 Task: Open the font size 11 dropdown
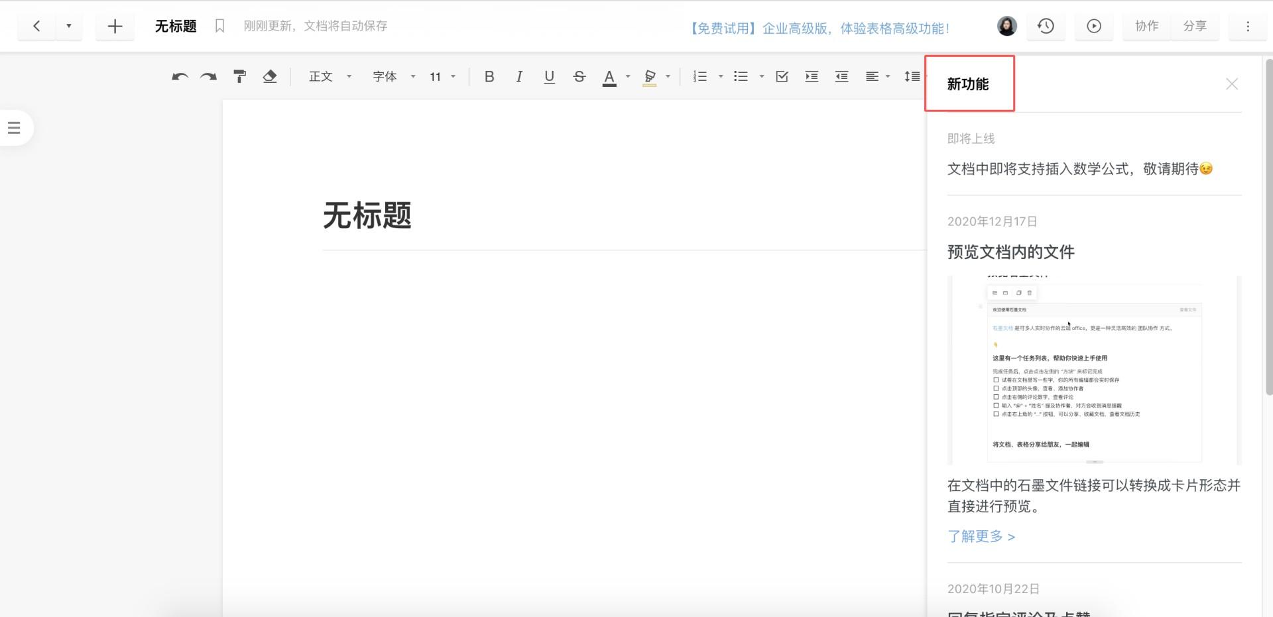pos(442,77)
